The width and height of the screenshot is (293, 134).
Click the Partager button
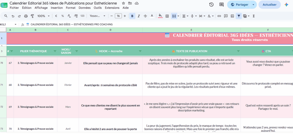(x=239, y=5)
